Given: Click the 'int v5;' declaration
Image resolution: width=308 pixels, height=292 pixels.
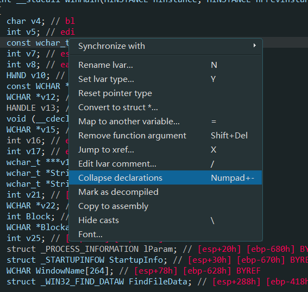Looking at the screenshot, I should [23, 32].
